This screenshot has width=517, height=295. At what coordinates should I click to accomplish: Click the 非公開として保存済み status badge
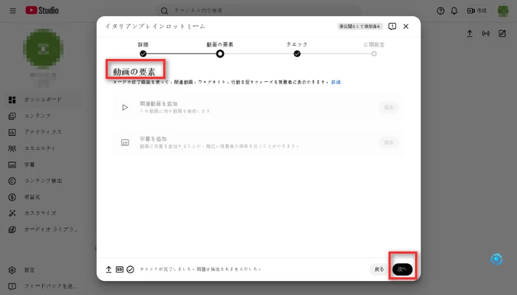click(360, 27)
